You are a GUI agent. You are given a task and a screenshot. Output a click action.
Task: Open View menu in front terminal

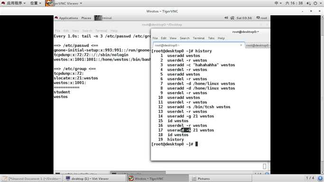pos(173,38)
